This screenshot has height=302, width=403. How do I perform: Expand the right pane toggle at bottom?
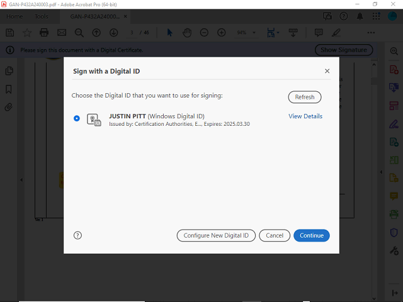(x=395, y=293)
